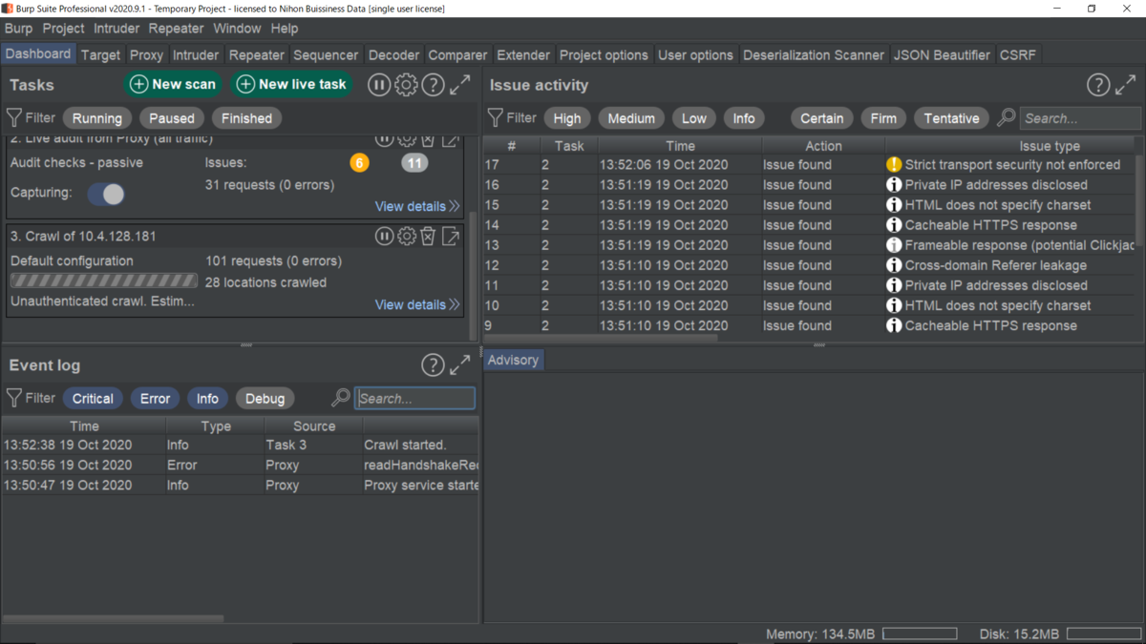Toggle the Info event log filter
Screen dimensions: 1146x644
click(x=207, y=399)
